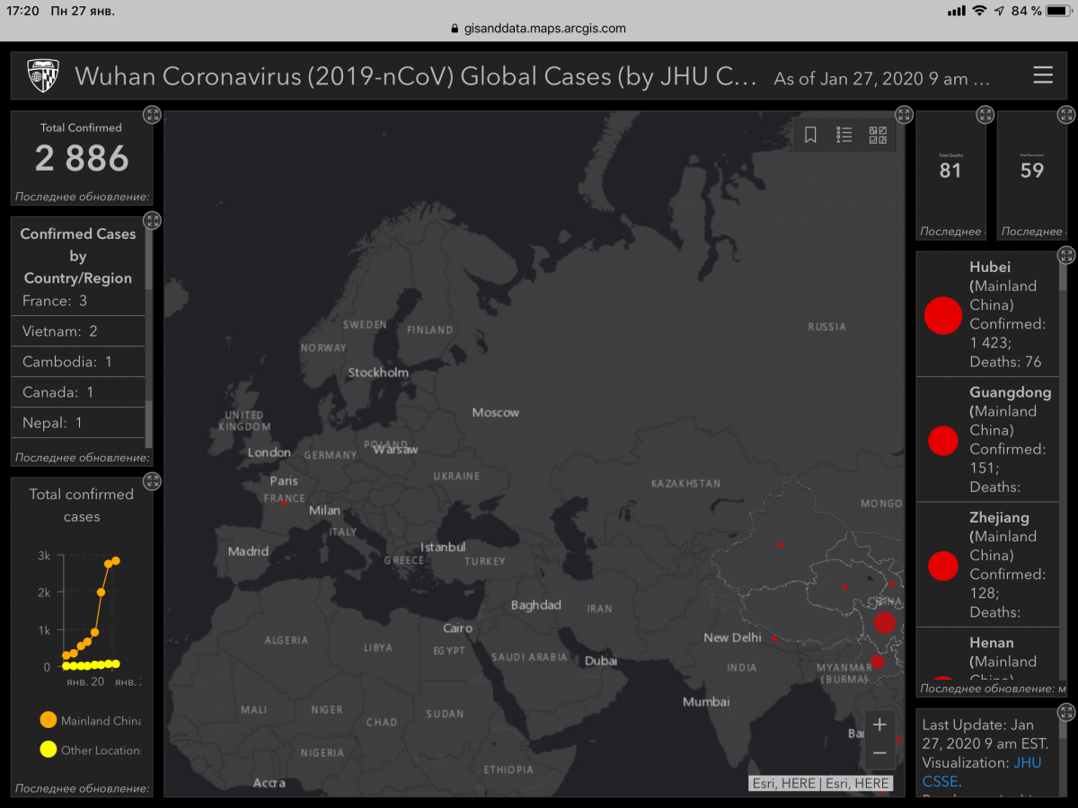Show the map legend list icon
This screenshot has width=1078, height=808.
coord(844,135)
